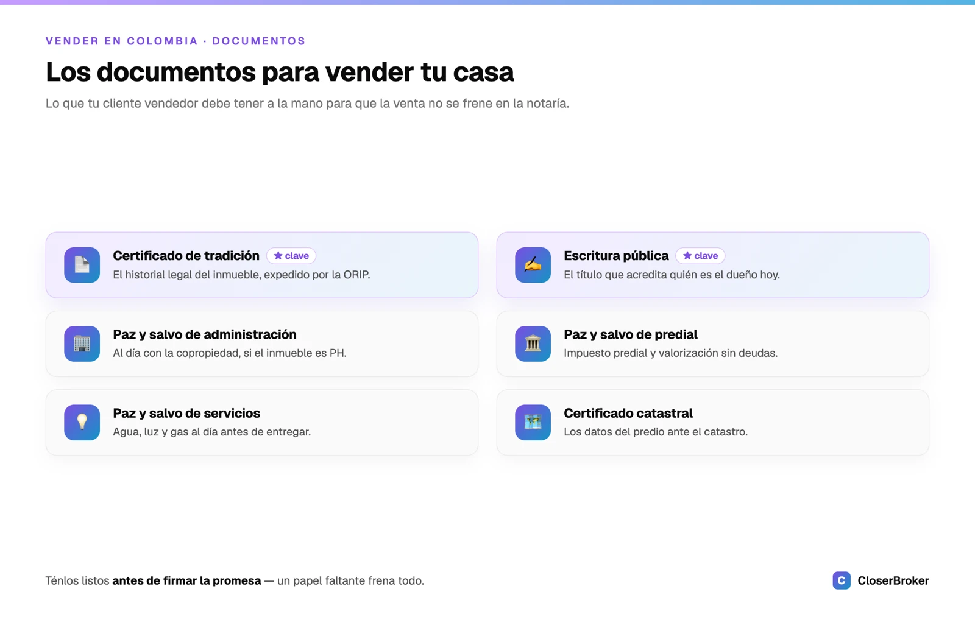Screen dimensions: 975x617
Task: Click the text 'Al día con la copropiedad, si el inmueble es PH.'
Action: coord(230,353)
